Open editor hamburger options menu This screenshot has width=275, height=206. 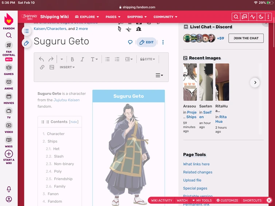click(x=159, y=75)
